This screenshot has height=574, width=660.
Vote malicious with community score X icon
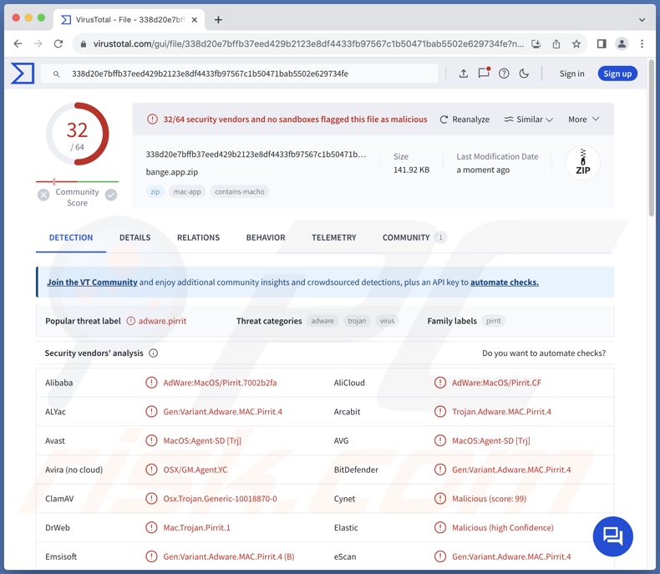point(43,195)
